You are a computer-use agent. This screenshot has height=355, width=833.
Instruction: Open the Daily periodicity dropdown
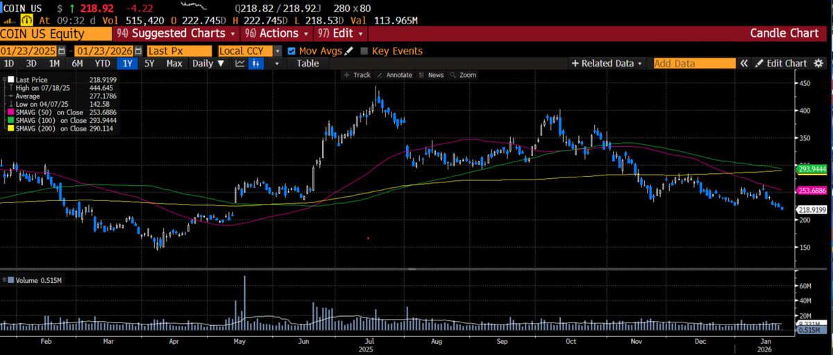(x=208, y=63)
